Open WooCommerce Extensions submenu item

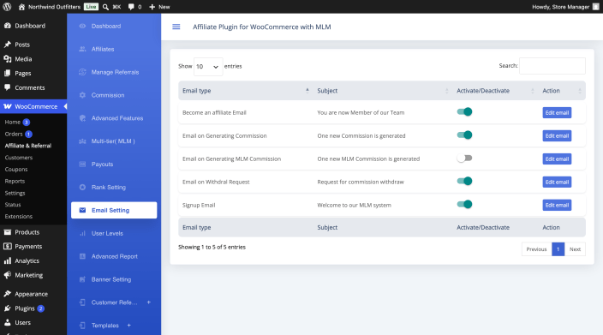pos(19,217)
